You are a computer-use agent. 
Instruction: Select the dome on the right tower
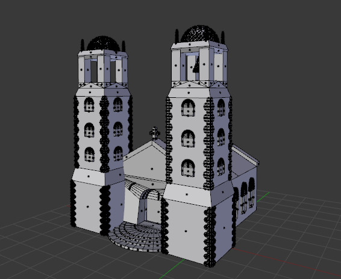pos(200,34)
